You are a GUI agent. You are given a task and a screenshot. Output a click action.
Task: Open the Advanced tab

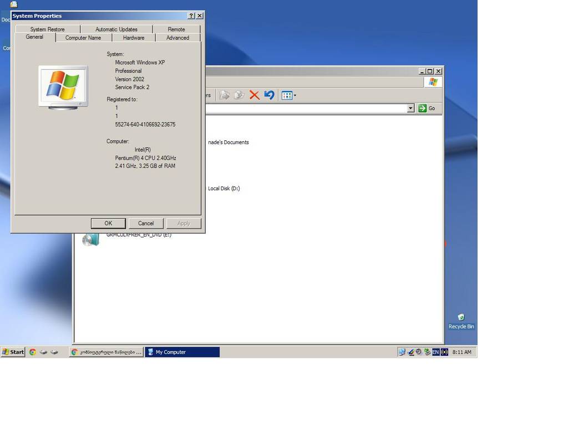point(177,38)
